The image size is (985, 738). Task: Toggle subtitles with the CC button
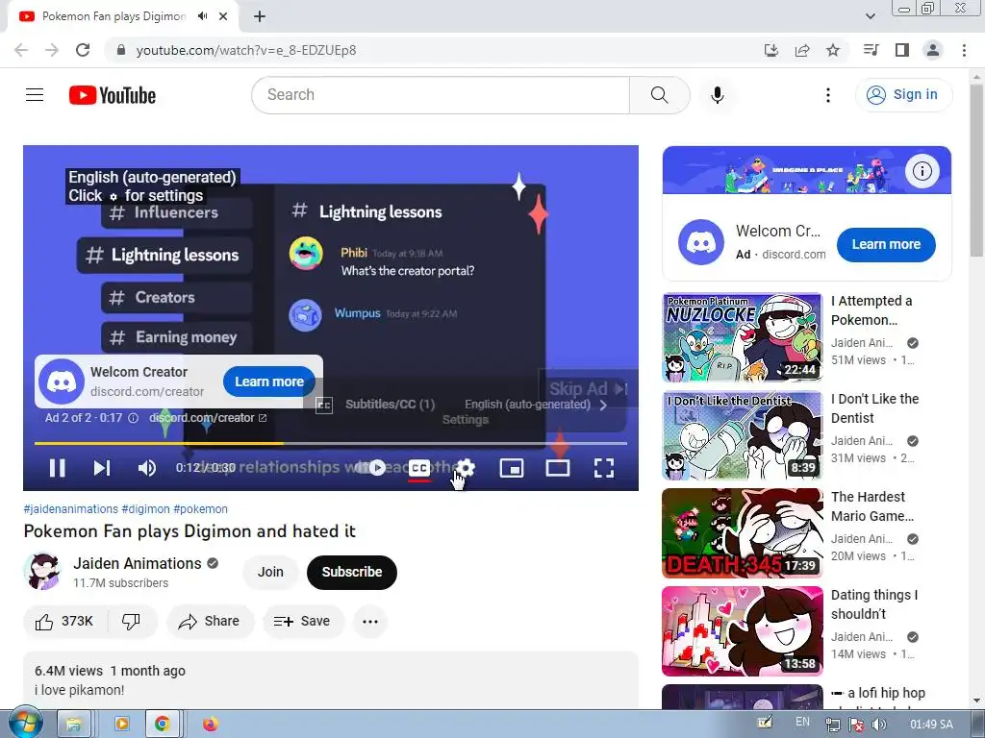click(419, 468)
